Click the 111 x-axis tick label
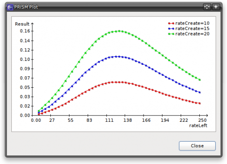Image resolution: width=227 pixels, height=164 pixels. click(109, 120)
